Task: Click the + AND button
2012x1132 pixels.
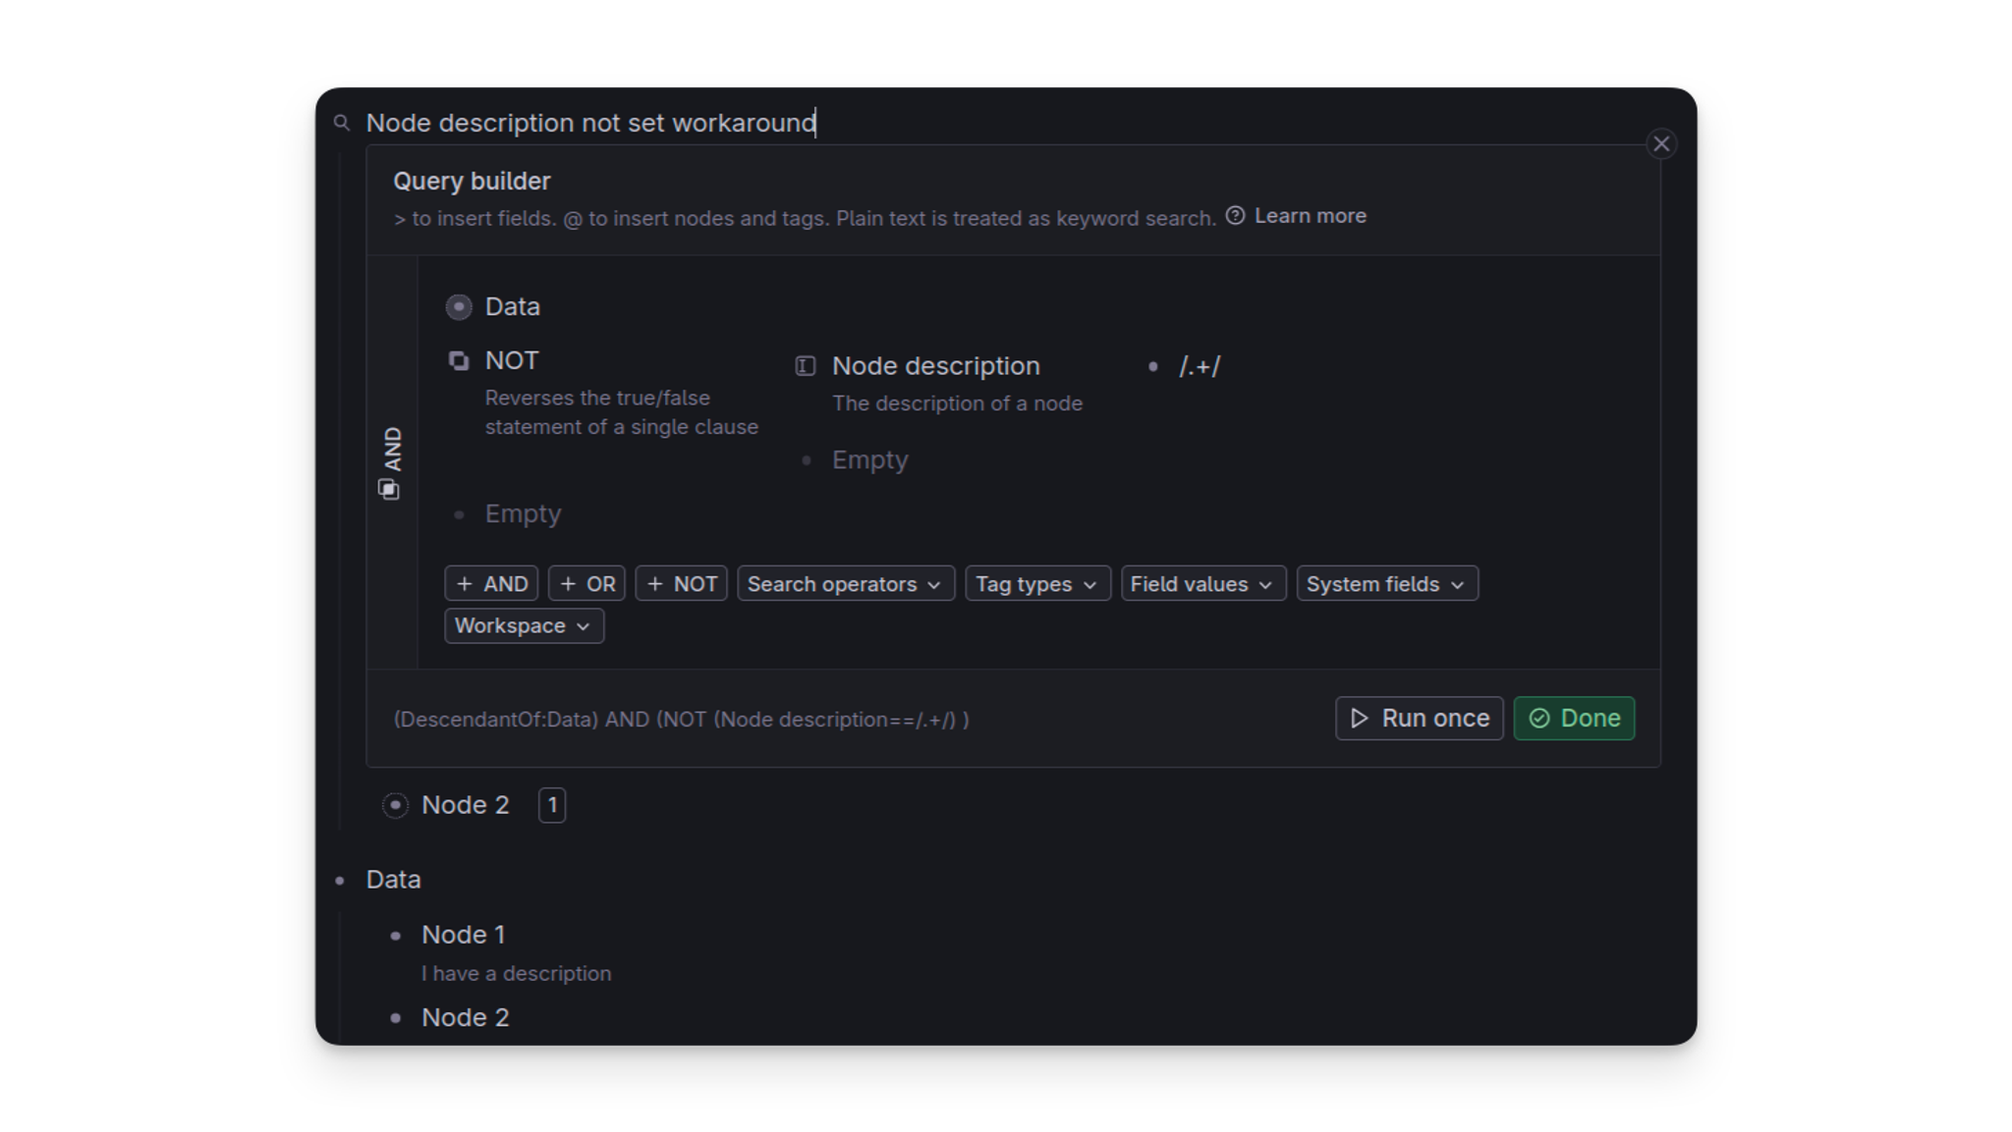Action: point(491,583)
